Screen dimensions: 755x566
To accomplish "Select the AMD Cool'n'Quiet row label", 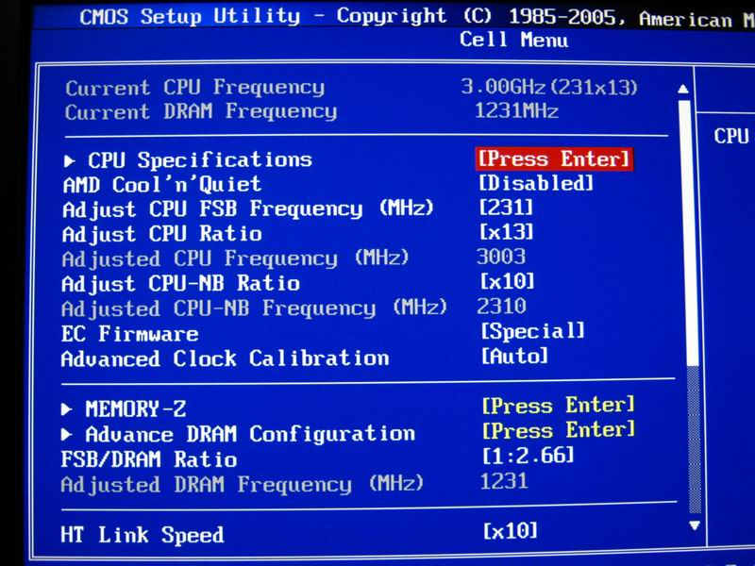I will click(162, 184).
